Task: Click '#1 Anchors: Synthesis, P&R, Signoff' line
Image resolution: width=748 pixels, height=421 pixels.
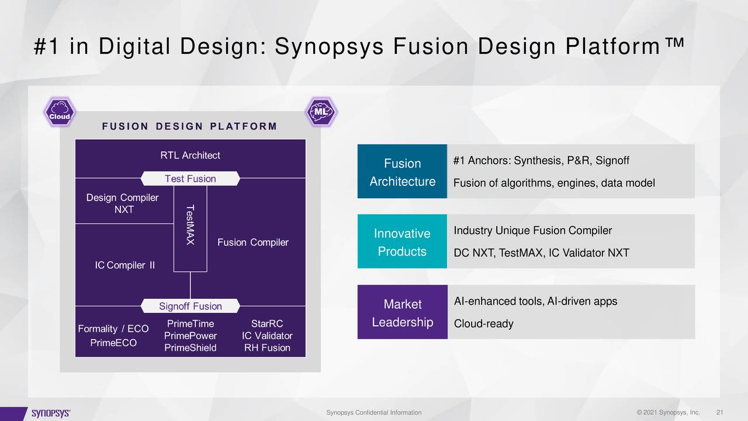Action: pos(541,161)
